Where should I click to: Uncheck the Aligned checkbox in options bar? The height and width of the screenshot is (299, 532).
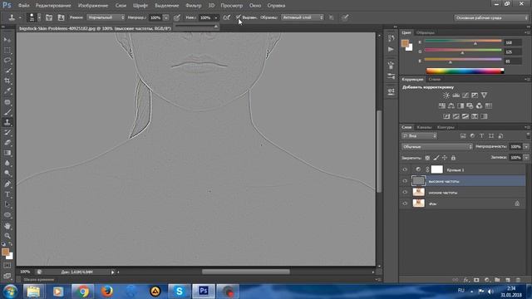[239, 17]
